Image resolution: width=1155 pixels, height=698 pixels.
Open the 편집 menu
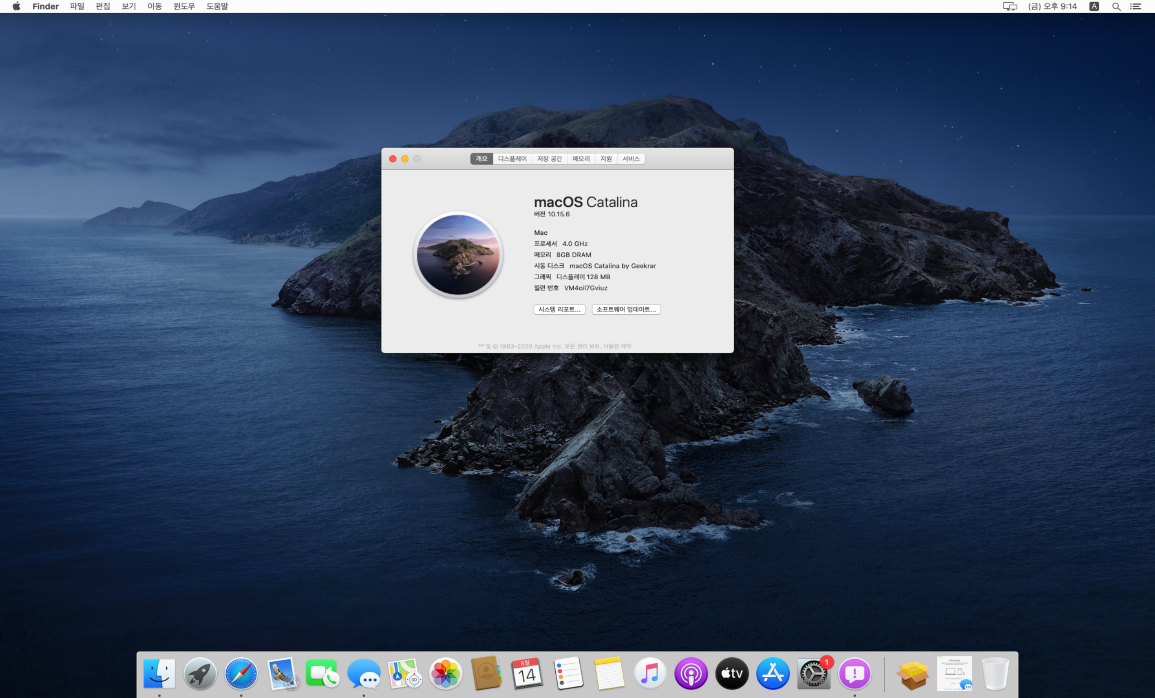103,6
